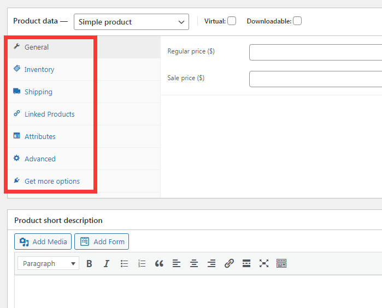Click the Sale price input field

pos(315,79)
